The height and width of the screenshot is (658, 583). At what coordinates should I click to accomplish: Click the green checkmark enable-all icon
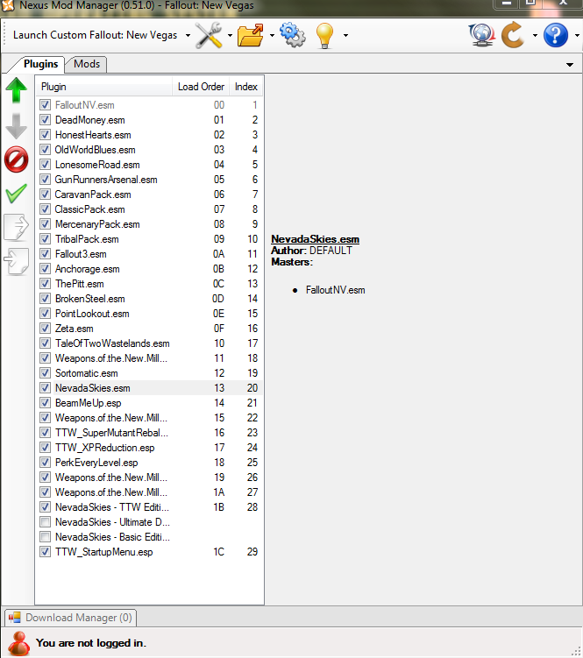(17, 194)
